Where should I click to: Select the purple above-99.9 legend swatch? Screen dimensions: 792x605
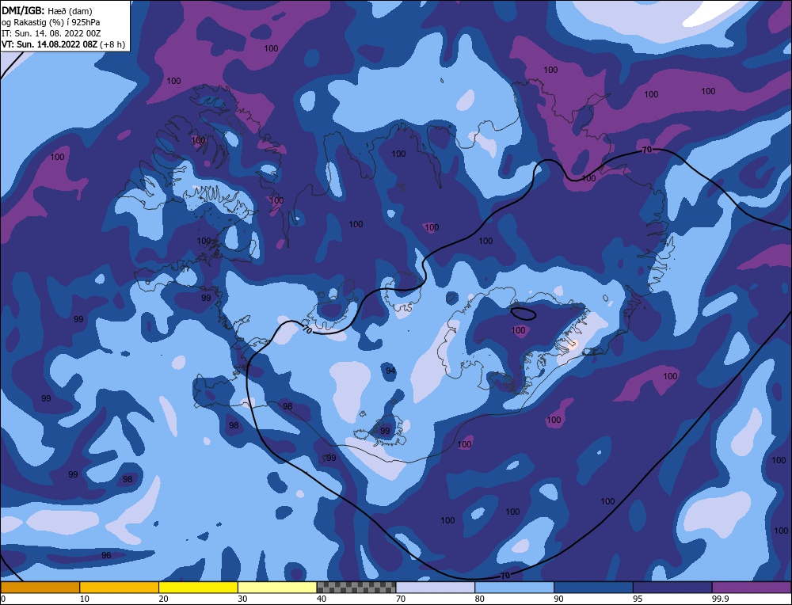tap(752, 588)
